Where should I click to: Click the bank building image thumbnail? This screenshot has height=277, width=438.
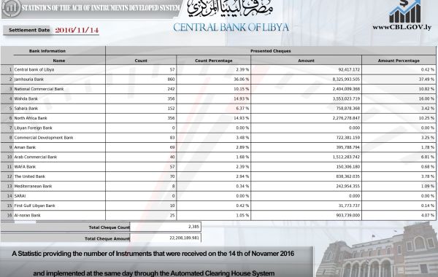click(376, 249)
